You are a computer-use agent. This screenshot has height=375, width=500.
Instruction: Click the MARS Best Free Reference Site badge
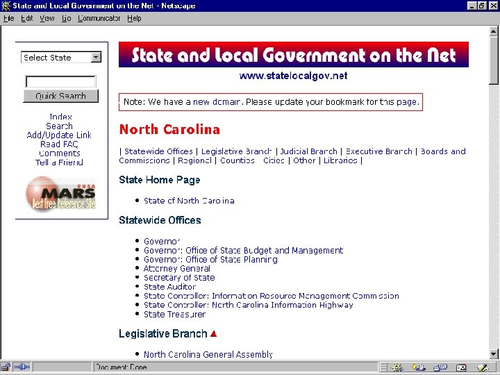tap(60, 193)
